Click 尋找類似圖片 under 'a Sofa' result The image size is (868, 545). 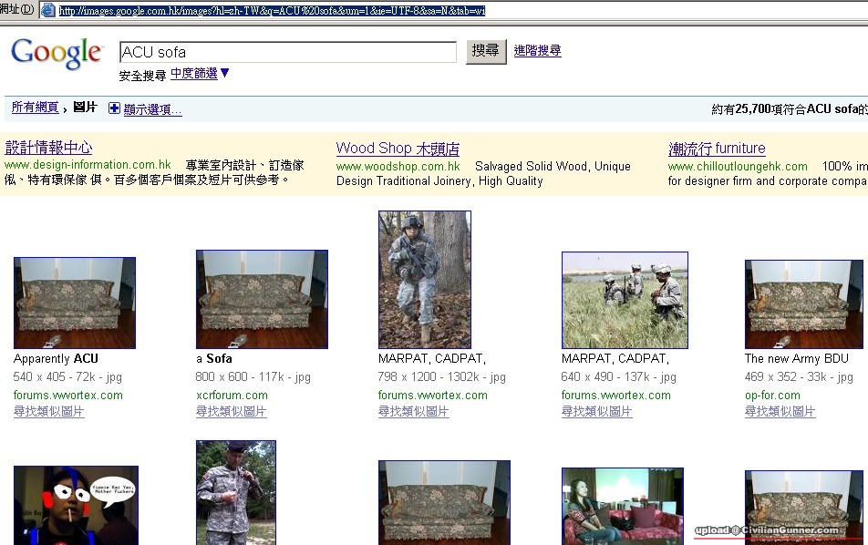[x=232, y=412]
